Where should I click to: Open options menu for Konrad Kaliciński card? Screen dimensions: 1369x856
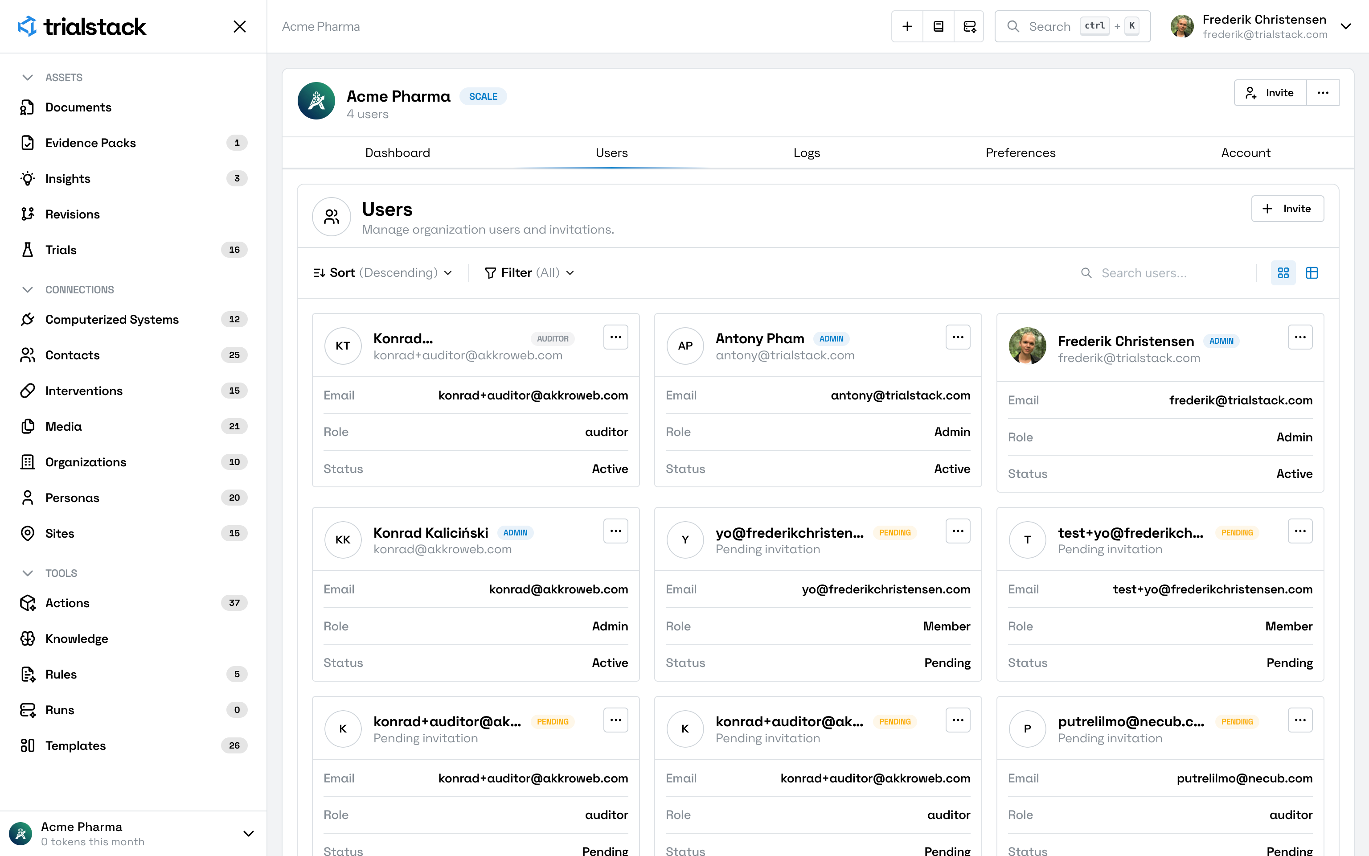click(615, 531)
